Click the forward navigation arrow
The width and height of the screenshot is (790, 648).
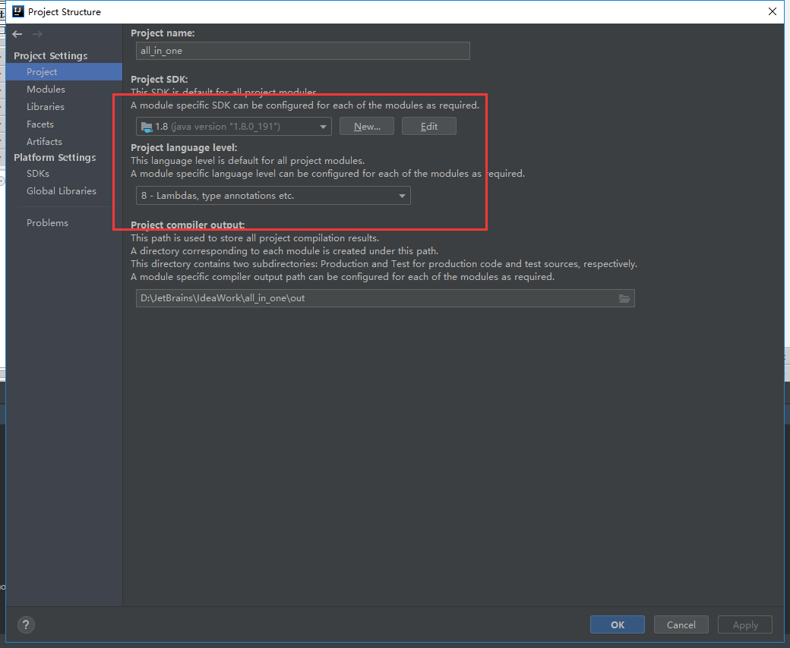(36, 33)
